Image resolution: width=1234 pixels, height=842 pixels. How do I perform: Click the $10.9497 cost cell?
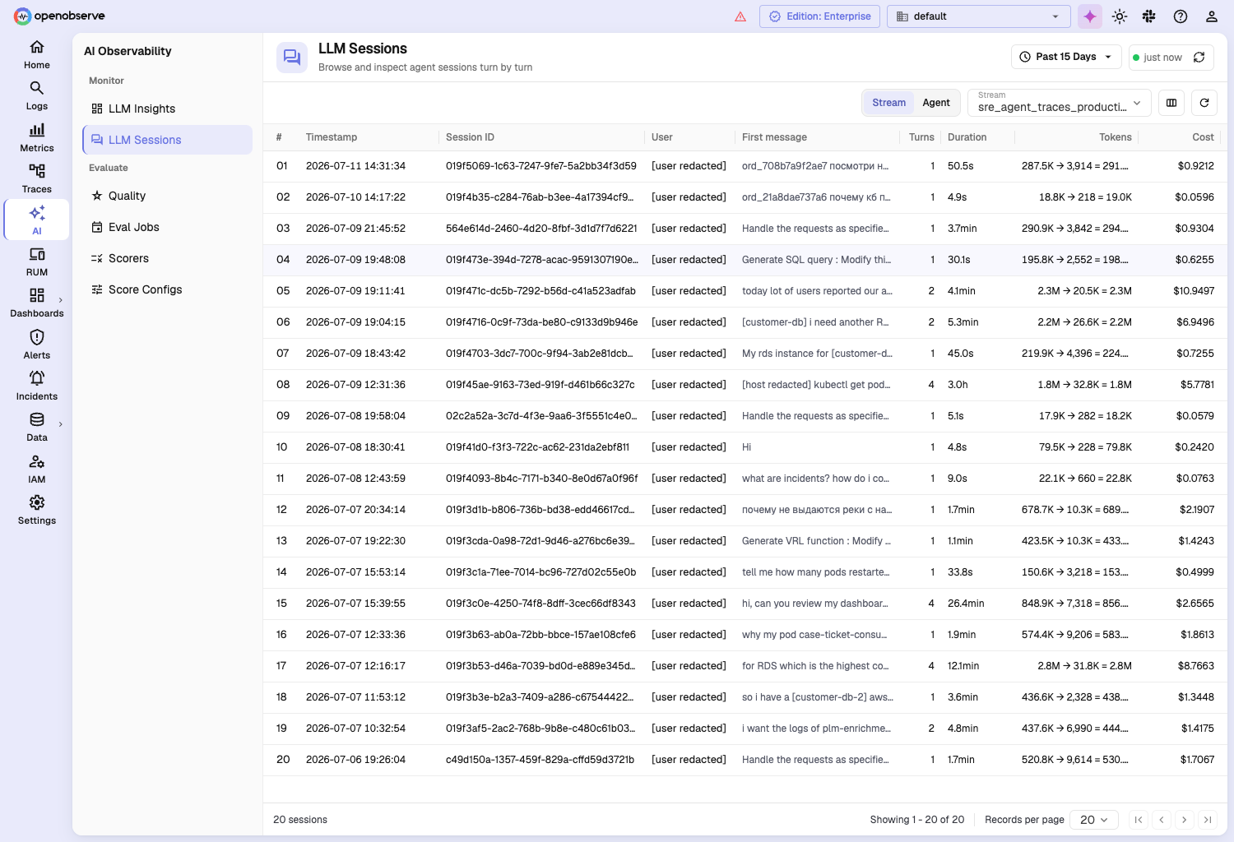pyautogui.click(x=1194, y=291)
